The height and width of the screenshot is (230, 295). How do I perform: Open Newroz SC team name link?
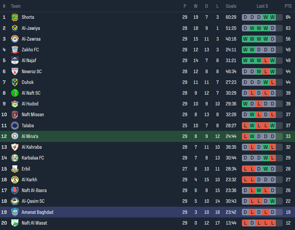pyautogui.click(x=32, y=72)
